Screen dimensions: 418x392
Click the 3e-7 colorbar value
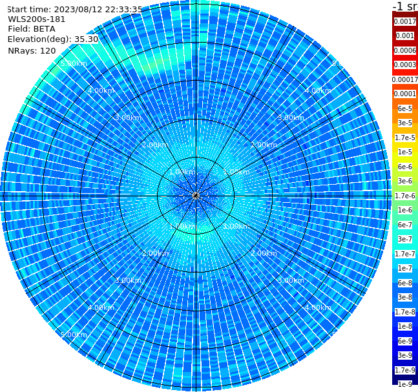coord(405,239)
